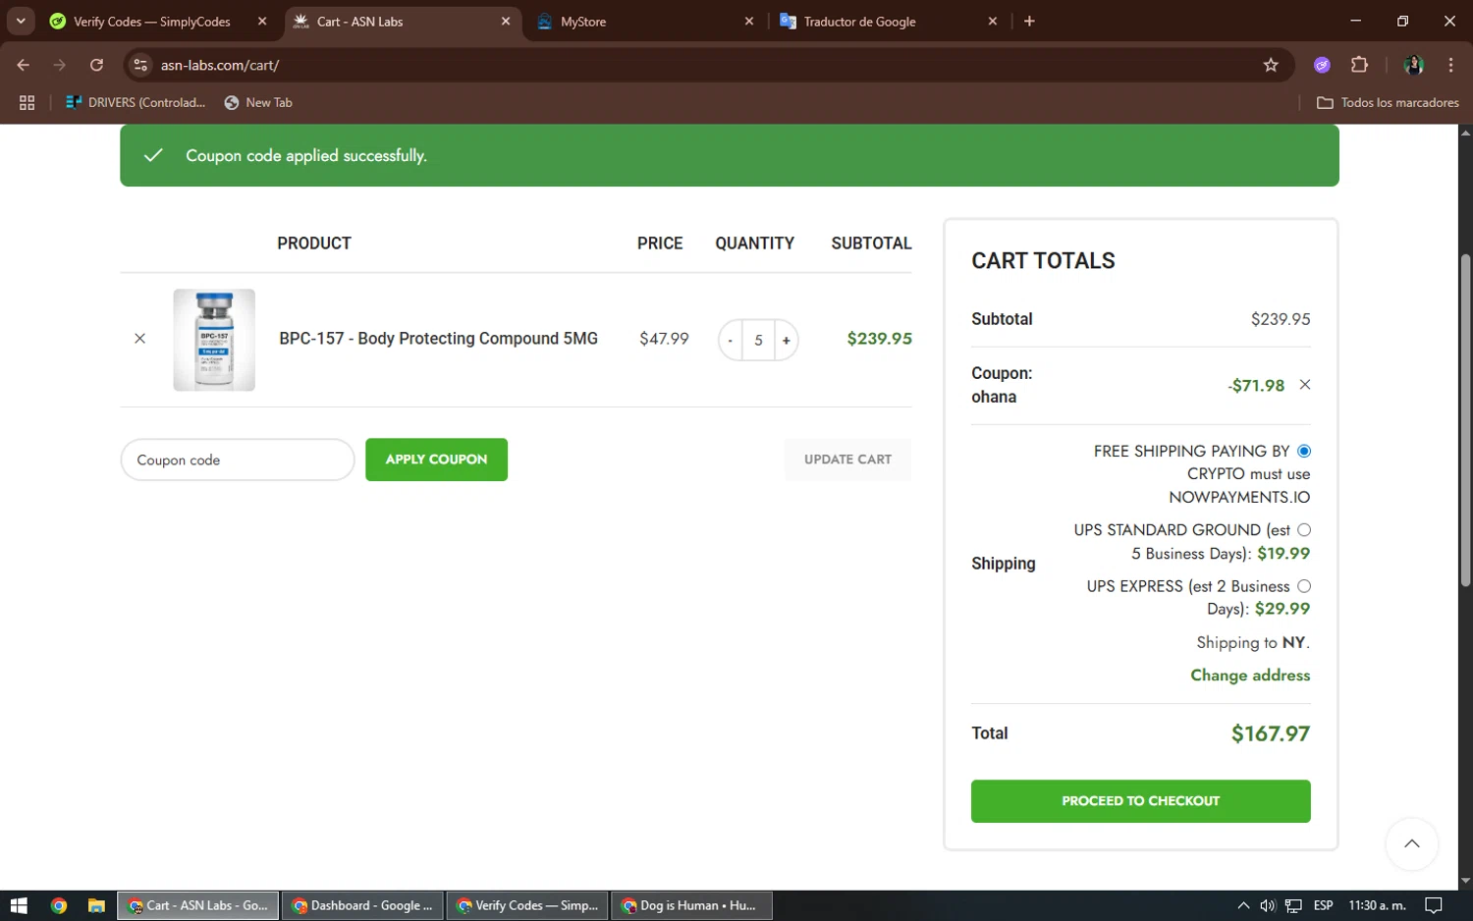Viewport: 1473px width, 921px height.
Task: Open the network status icon
Action: tap(1293, 905)
